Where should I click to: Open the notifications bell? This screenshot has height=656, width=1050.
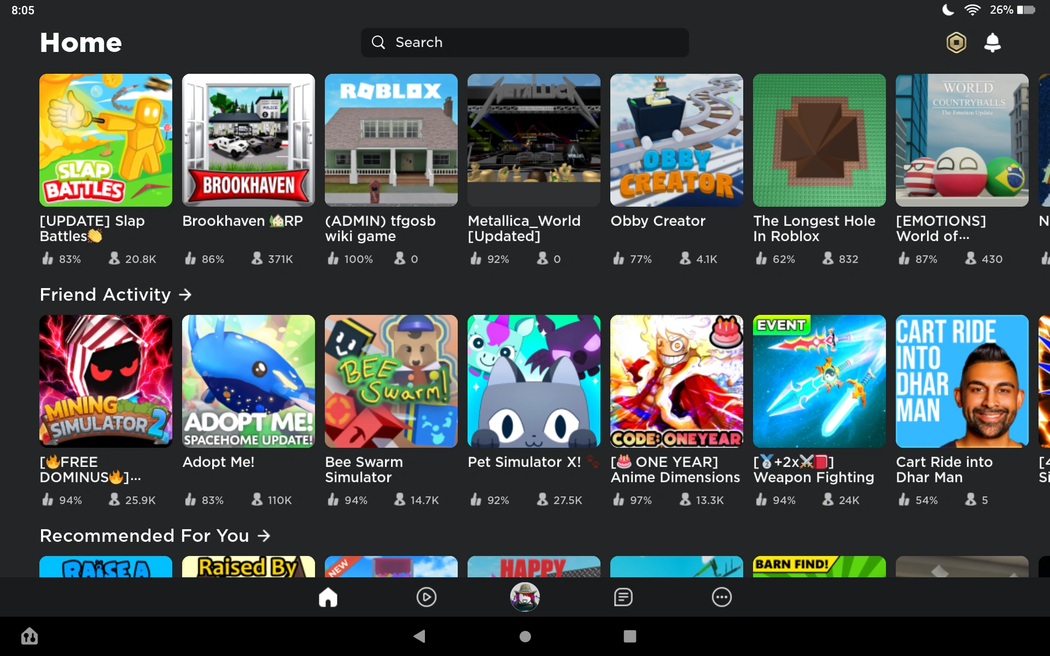coord(993,42)
